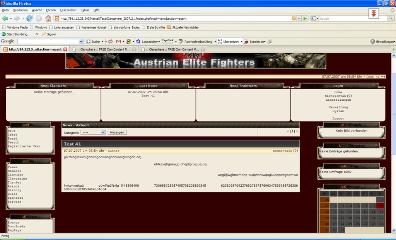Open Einstellungen in Google toolbar
The width and height of the screenshot is (396, 240).
[x=382, y=42]
